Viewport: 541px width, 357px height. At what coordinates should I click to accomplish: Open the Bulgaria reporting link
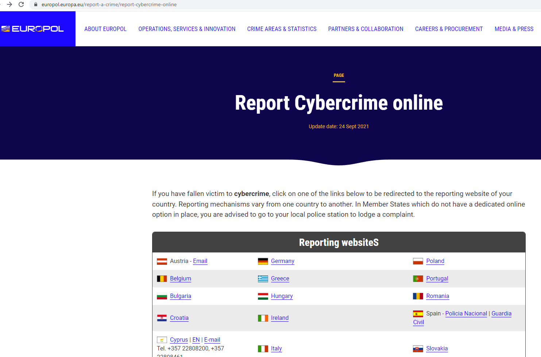click(181, 296)
